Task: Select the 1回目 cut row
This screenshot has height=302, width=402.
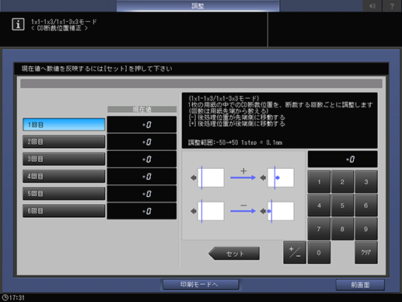Action: [64, 125]
